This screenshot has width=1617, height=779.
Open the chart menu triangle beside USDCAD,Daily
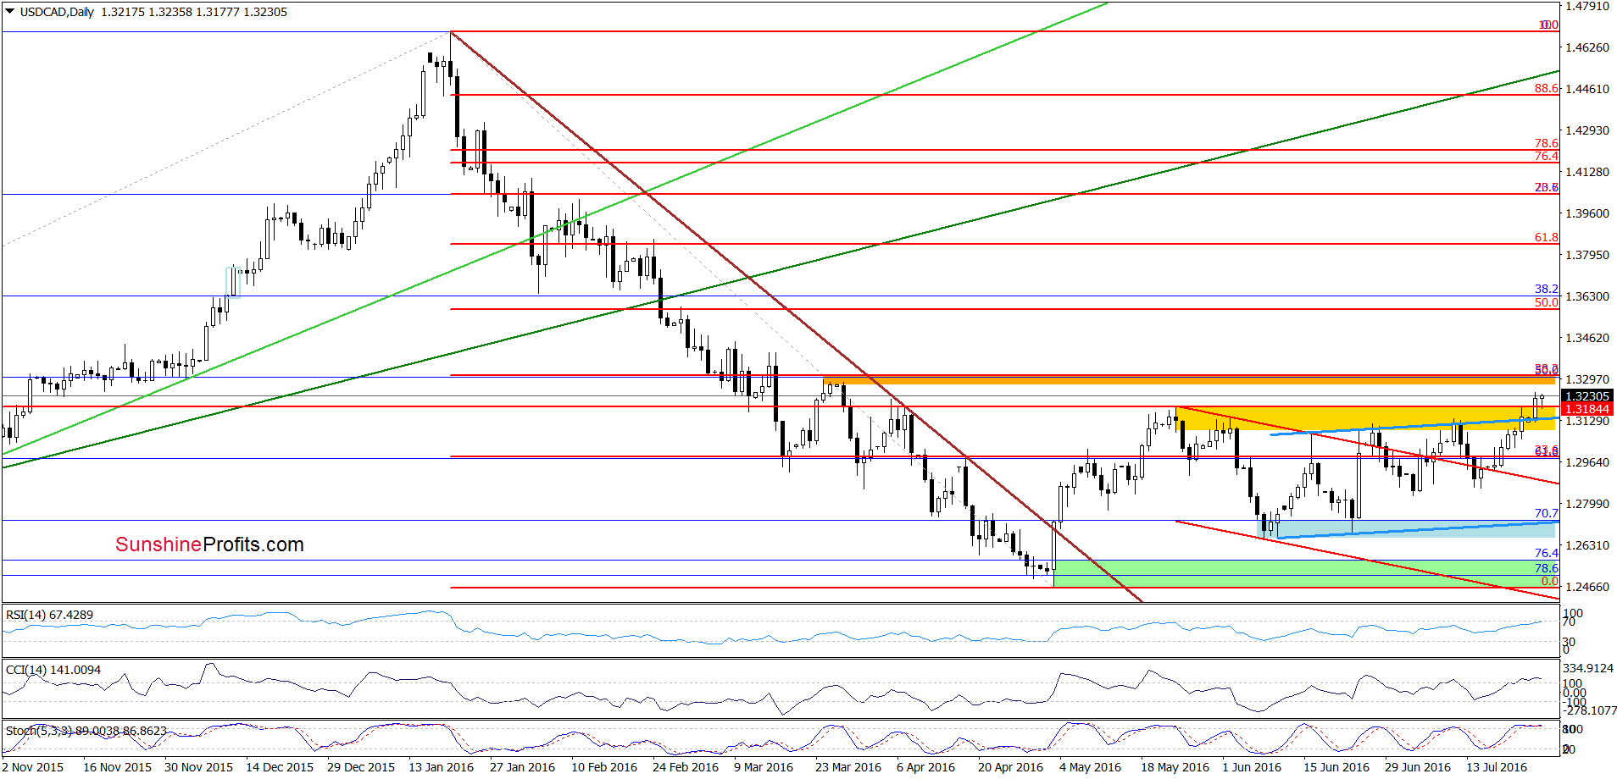(10, 12)
